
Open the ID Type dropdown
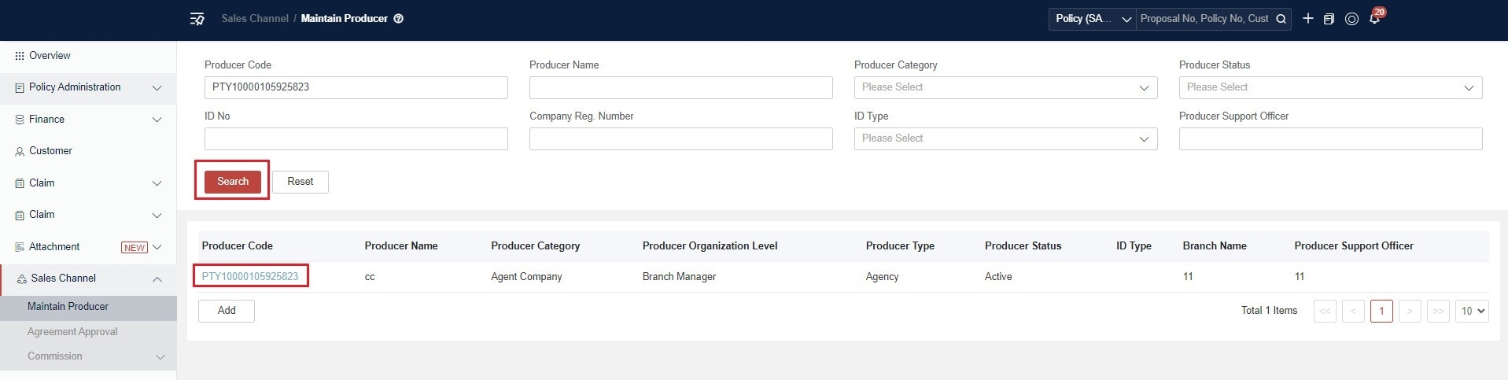point(1005,138)
